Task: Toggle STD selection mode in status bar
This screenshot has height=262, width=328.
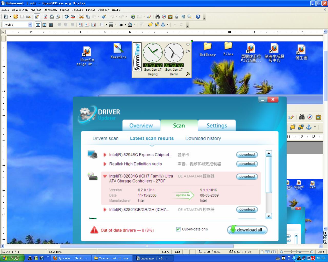Action: click(178, 252)
